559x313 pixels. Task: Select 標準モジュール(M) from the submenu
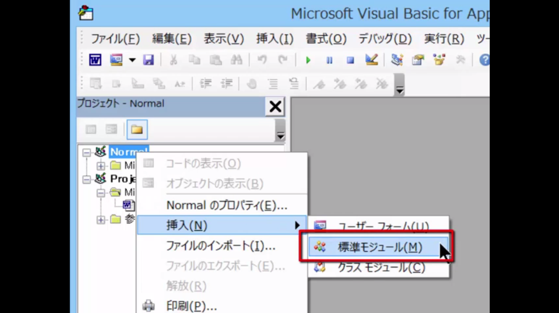pos(379,247)
